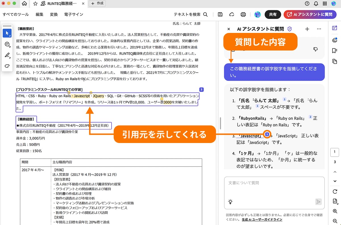
Task: Open the 編集 menu
Action: [39, 14]
